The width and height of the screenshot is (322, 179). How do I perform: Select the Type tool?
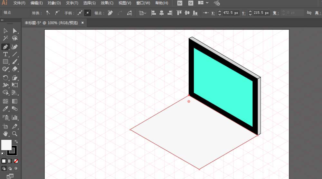point(5,54)
